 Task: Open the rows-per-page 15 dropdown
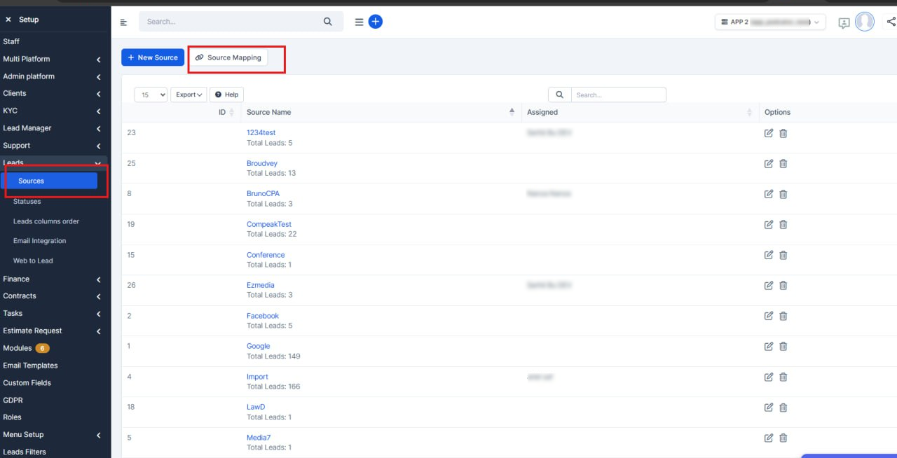(x=151, y=95)
